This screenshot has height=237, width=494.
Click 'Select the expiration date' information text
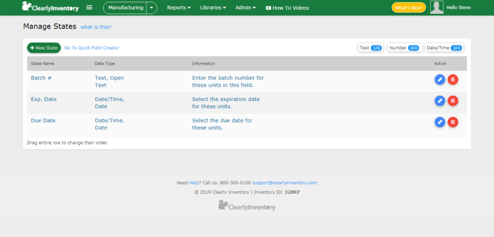(x=226, y=103)
